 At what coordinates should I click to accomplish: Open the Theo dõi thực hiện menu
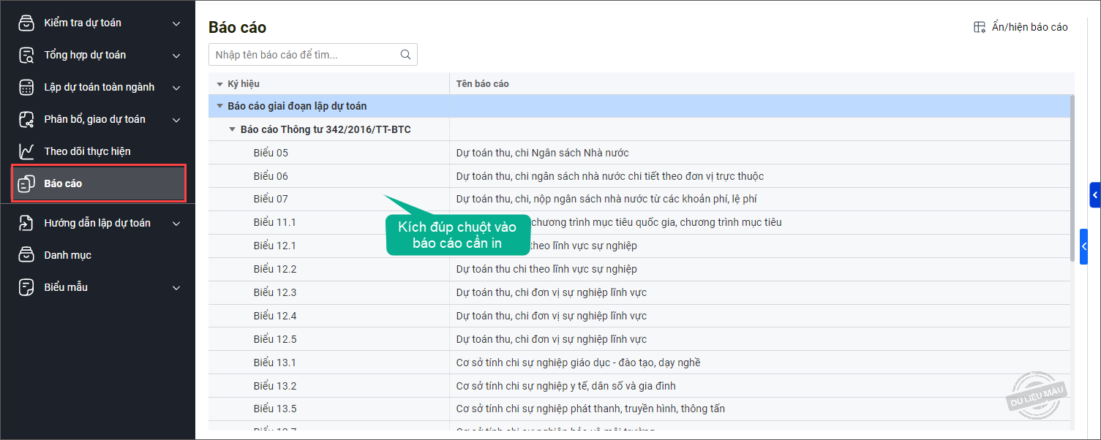[87, 151]
